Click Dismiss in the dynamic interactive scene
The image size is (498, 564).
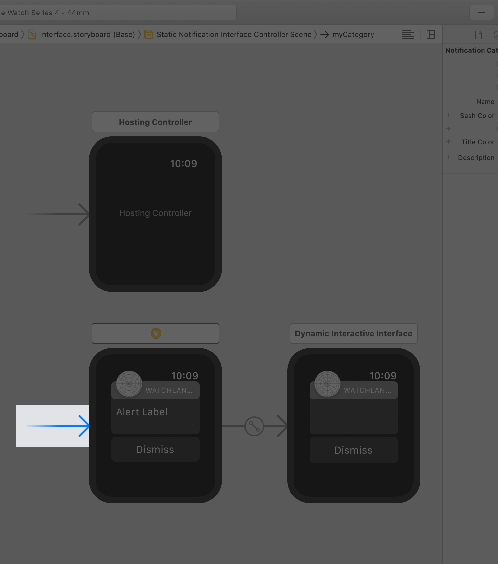coord(354,450)
